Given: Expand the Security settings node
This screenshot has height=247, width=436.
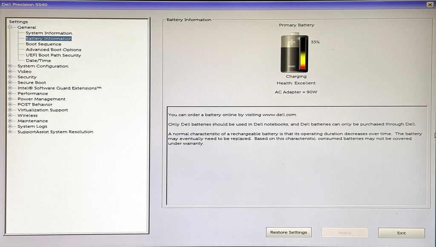Looking at the screenshot, I should tap(9, 77).
